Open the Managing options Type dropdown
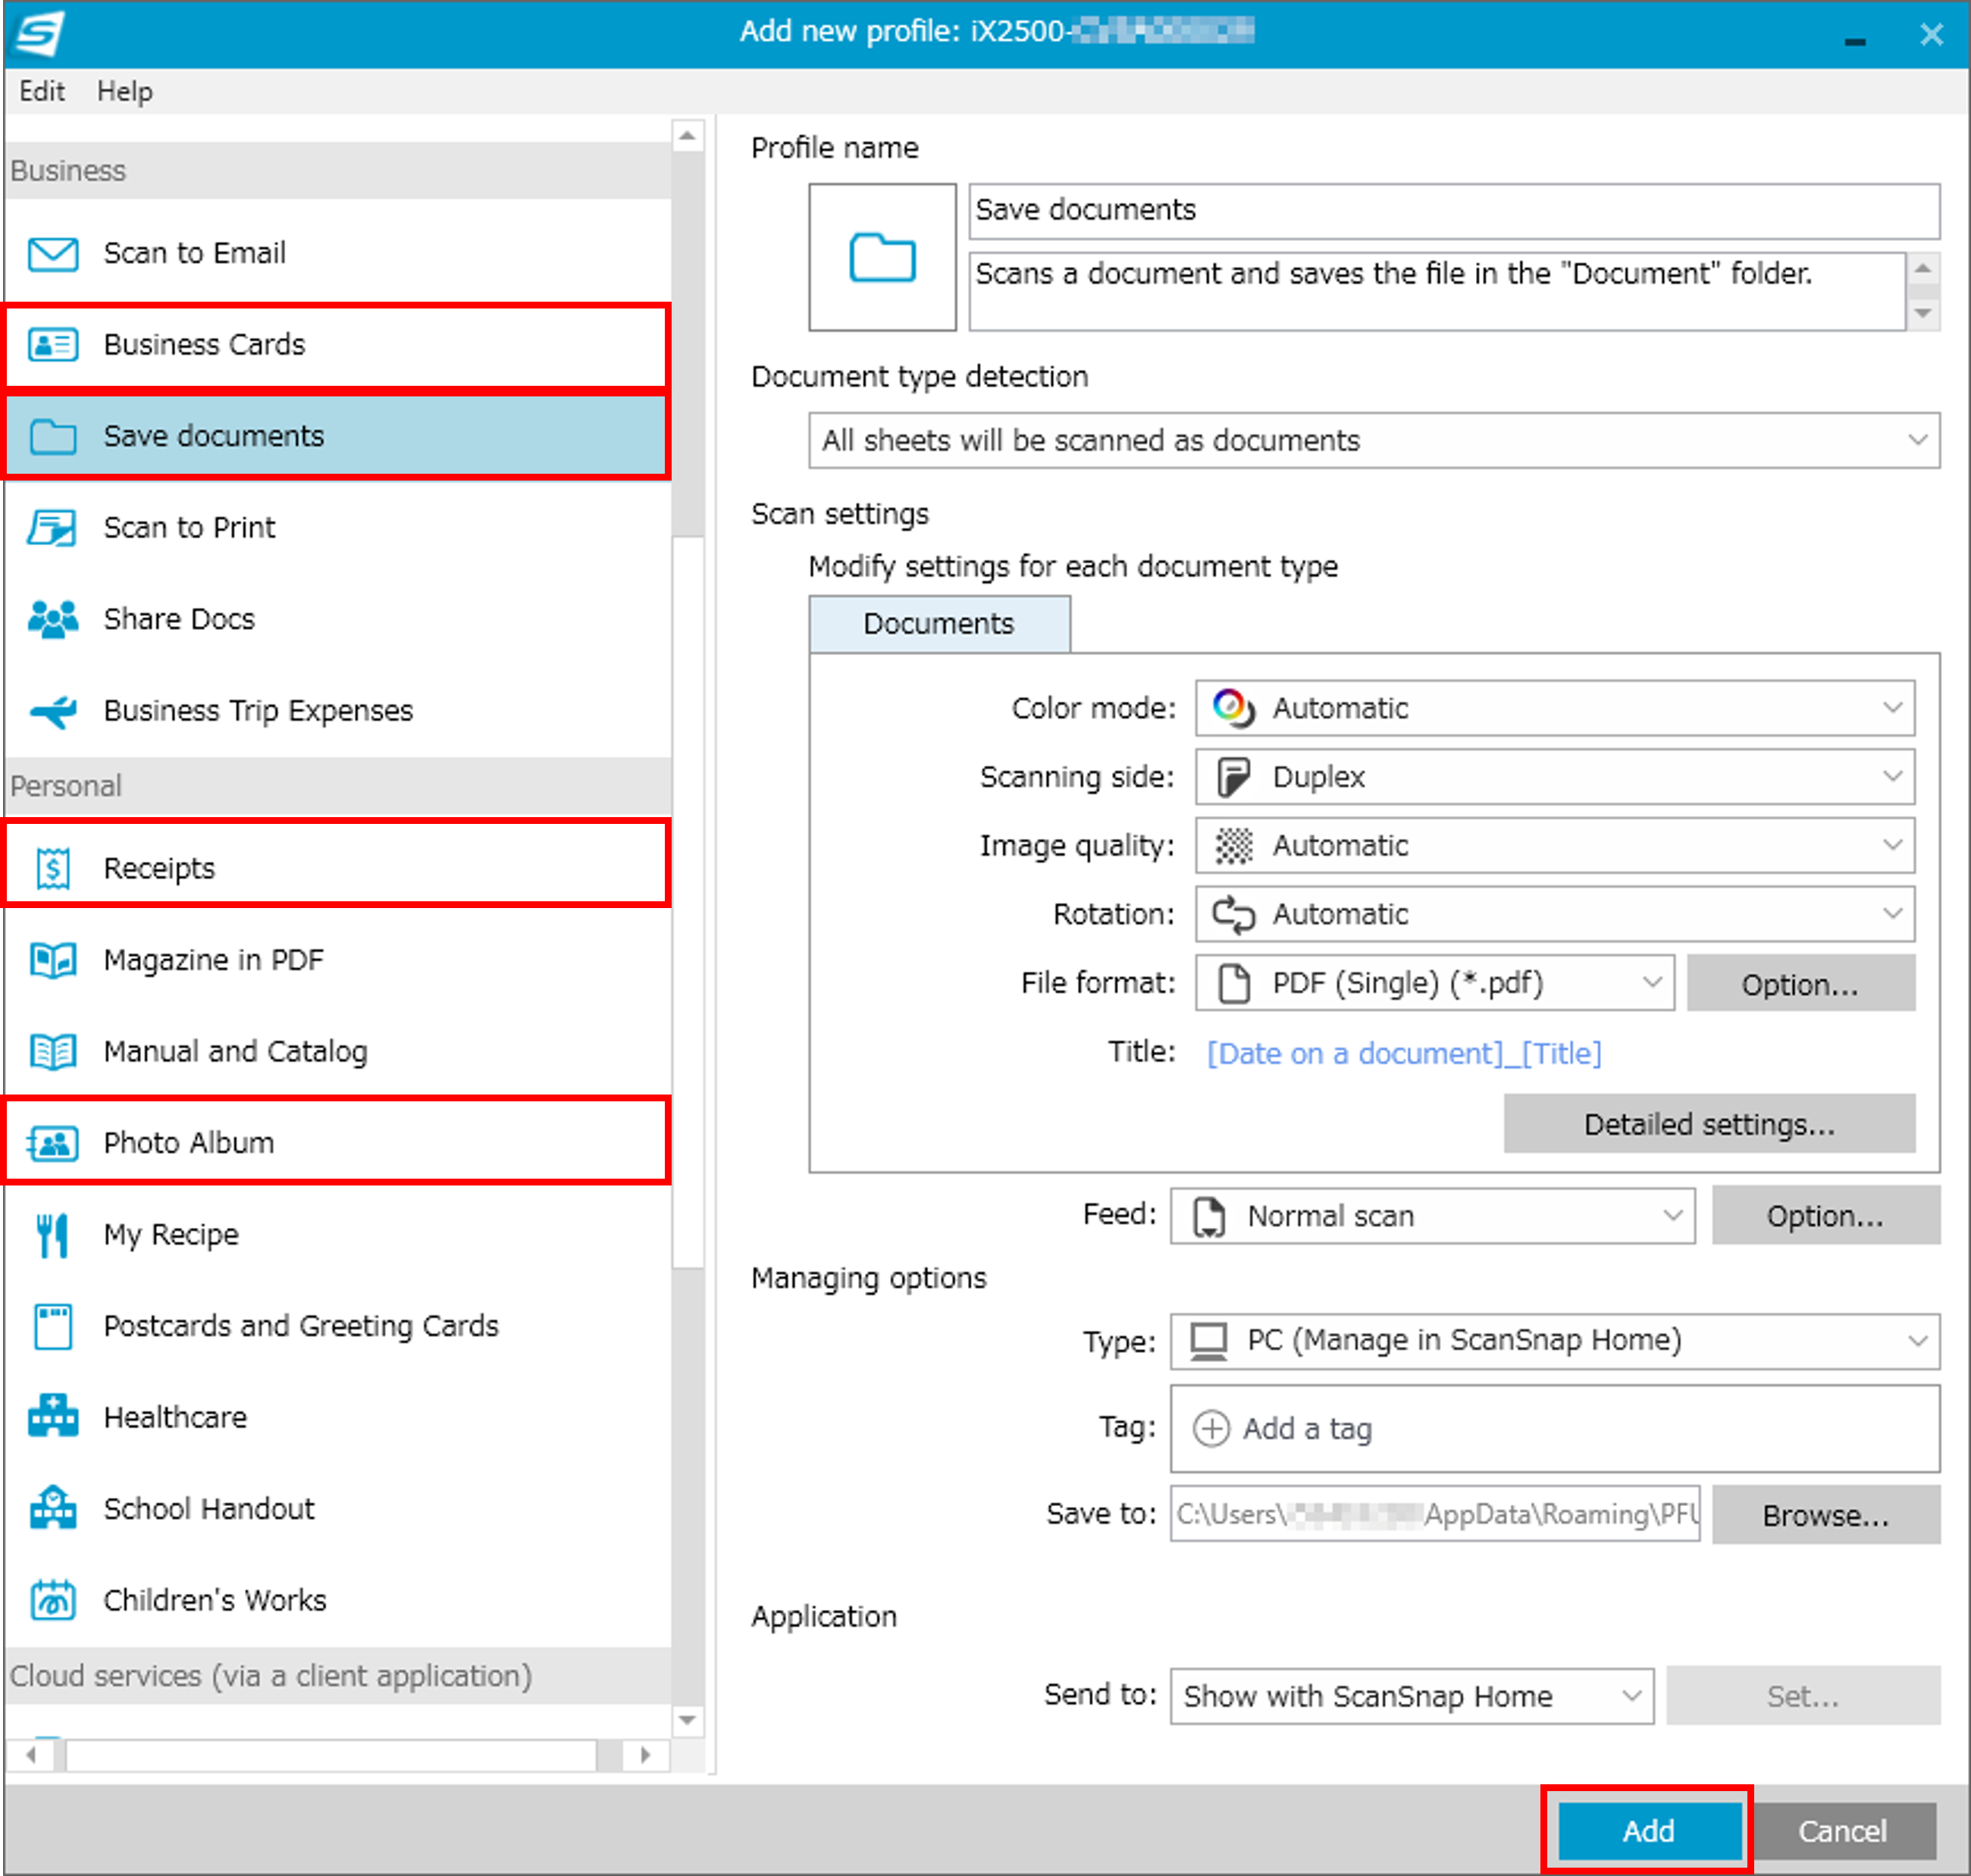1971x1876 pixels. point(1555,1341)
